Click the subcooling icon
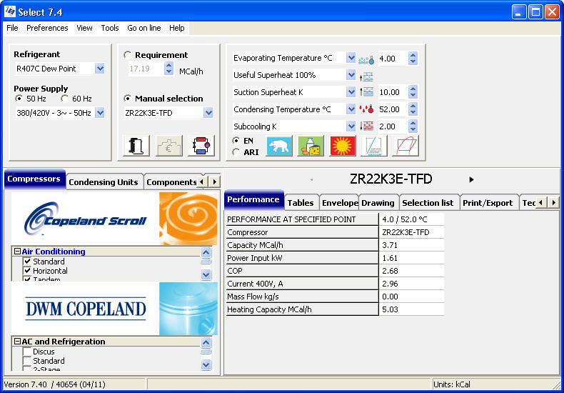The height and width of the screenshot is (393, 564). 366,126
